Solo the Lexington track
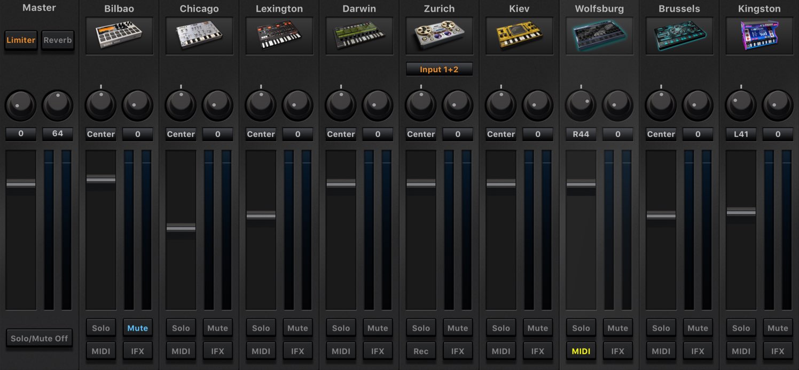 pos(261,328)
